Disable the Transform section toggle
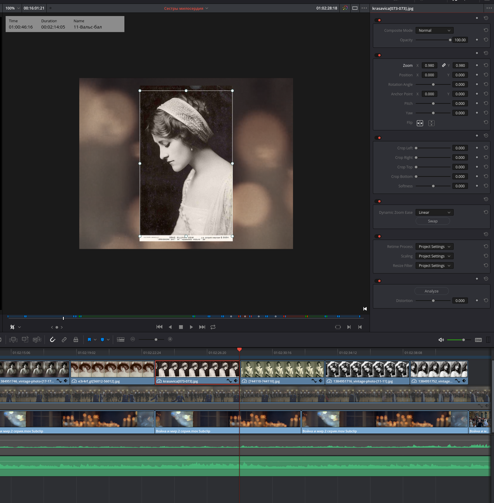The image size is (494, 503). pyautogui.click(x=378, y=55)
